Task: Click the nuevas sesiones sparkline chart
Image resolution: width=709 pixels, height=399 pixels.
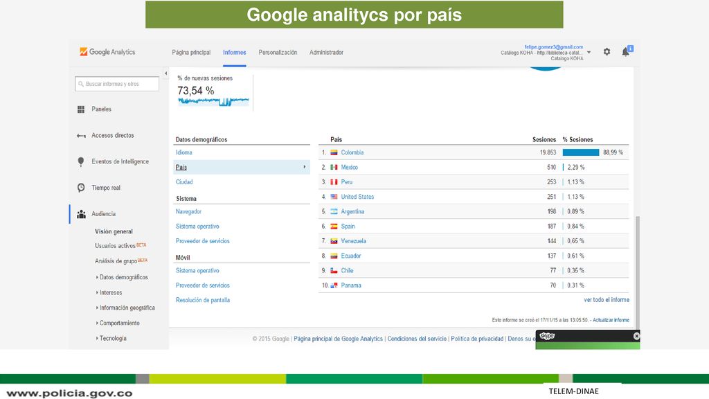Action: click(x=213, y=101)
